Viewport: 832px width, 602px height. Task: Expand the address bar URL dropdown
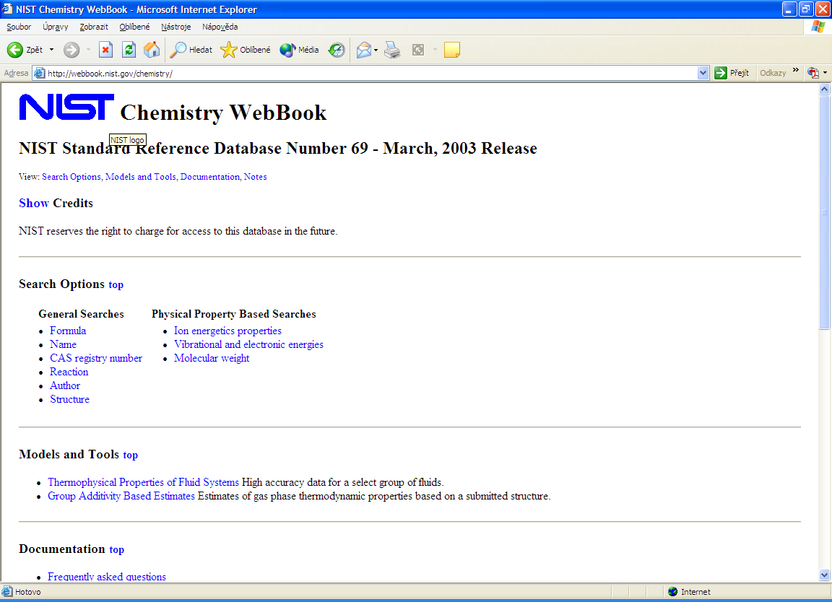(x=703, y=73)
